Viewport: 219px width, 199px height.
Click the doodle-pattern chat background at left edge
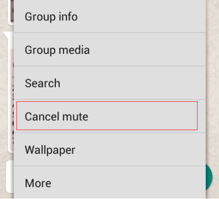pyautogui.click(x=3, y=92)
